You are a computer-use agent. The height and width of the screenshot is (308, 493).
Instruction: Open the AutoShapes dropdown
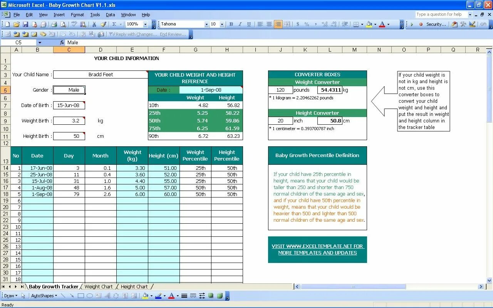click(44, 296)
